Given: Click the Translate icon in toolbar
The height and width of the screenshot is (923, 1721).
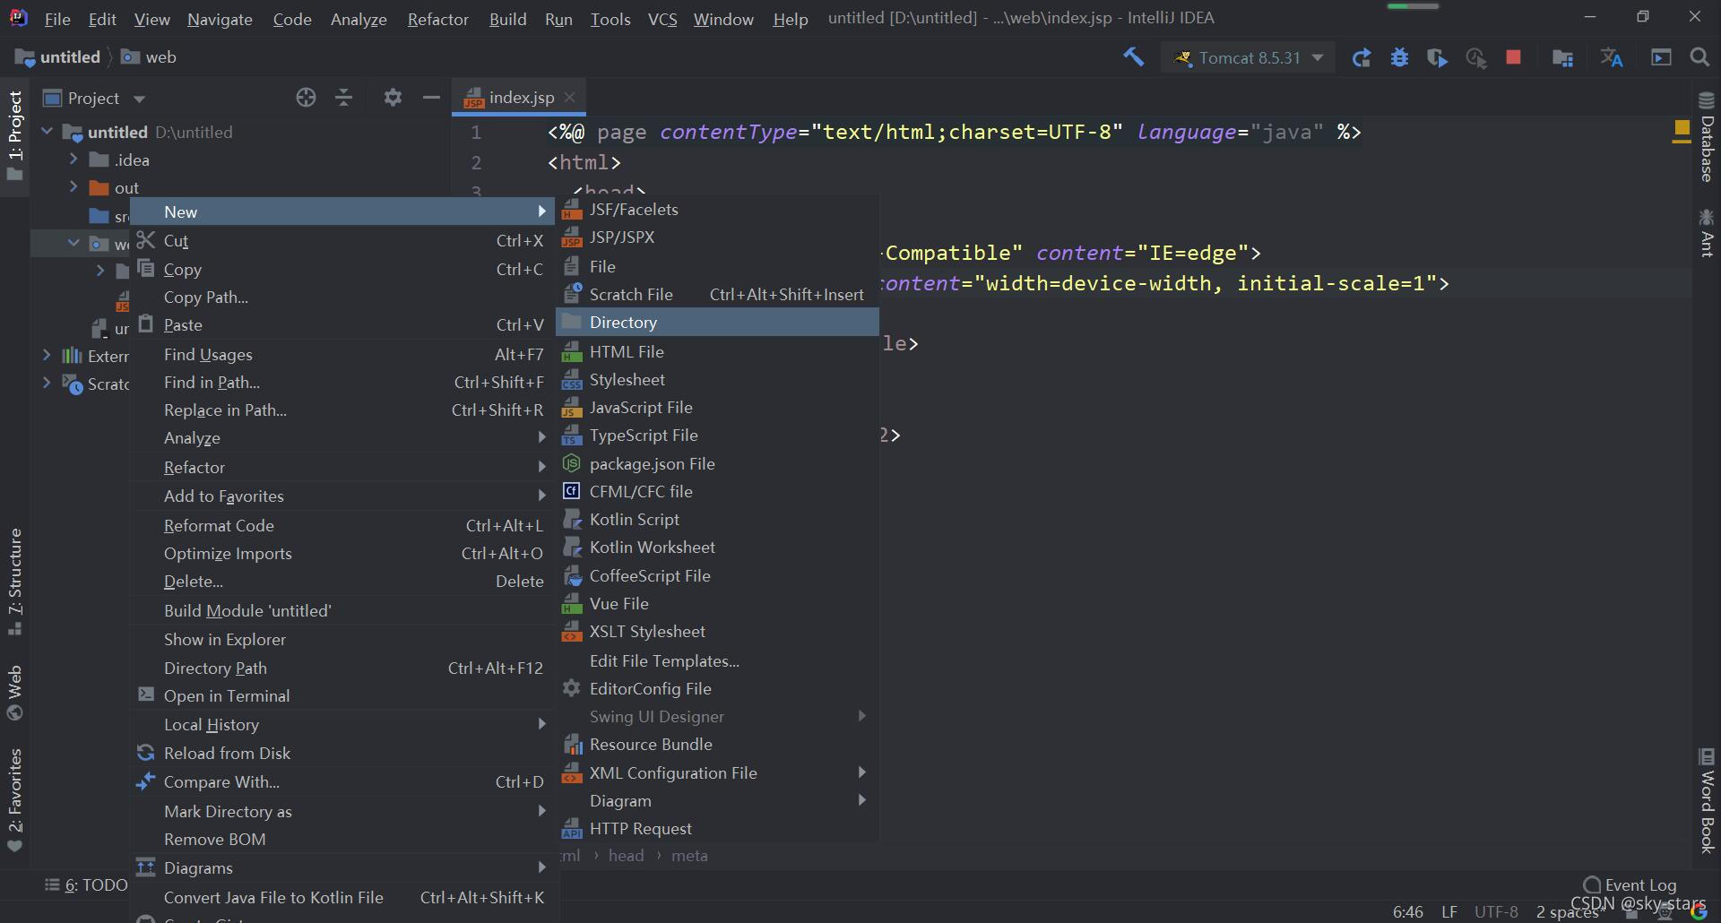Looking at the screenshot, I should pos(1612,57).
